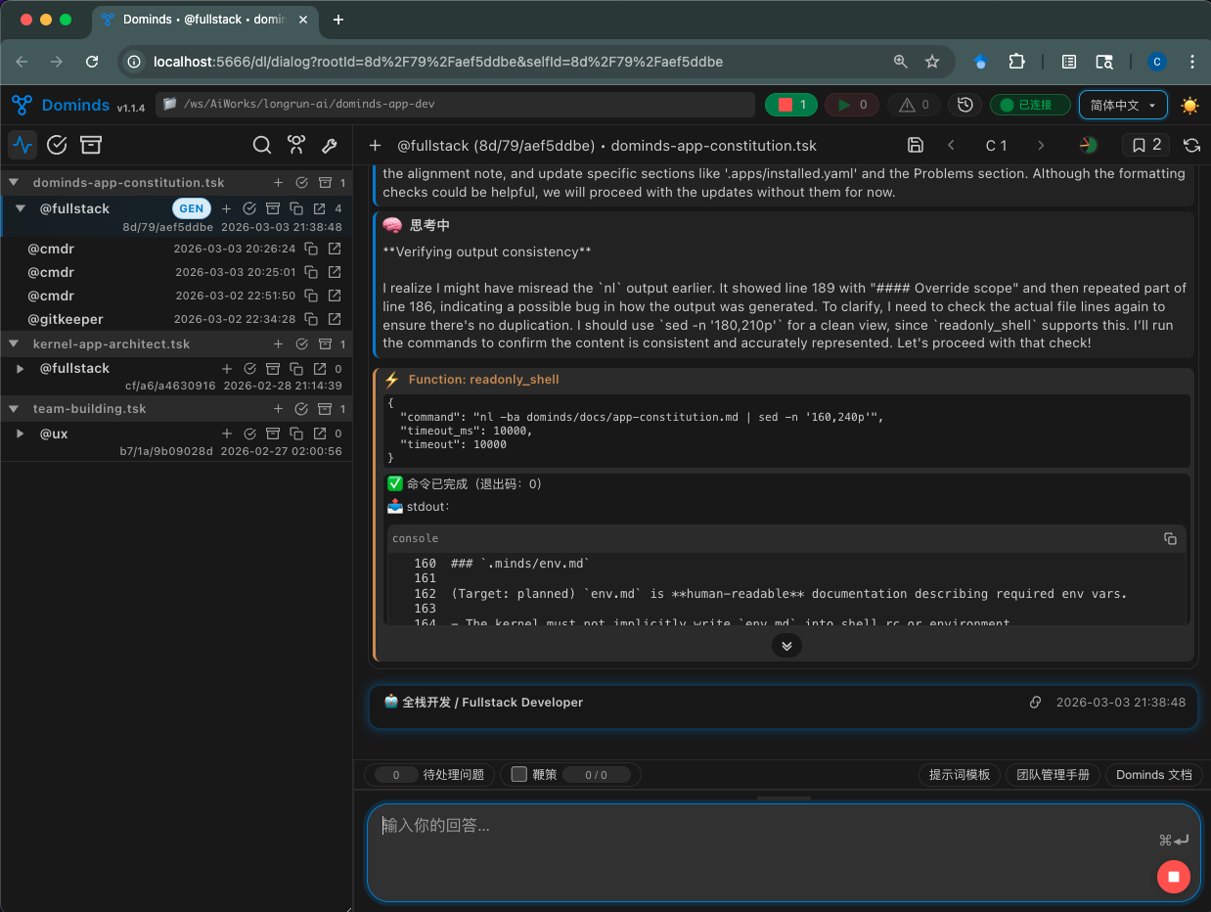The width and height of the screenshot is (1211, 912).
Task: Switch to the done dialogs checkmark view
Action: coord(57,145)
